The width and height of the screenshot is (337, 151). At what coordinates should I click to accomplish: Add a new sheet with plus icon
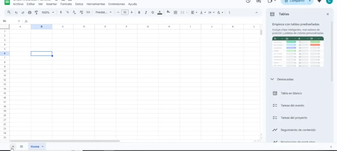coord(13,146)
